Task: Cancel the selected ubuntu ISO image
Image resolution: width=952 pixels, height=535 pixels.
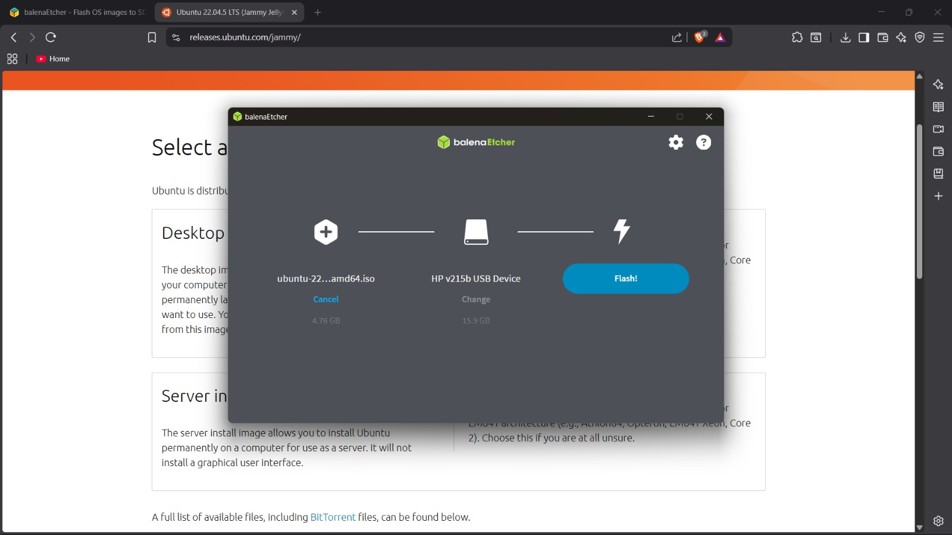Action: pos(326,300)
